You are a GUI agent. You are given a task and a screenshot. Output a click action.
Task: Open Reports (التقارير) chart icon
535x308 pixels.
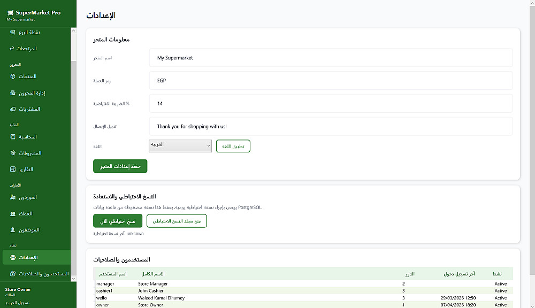point(13,170)
